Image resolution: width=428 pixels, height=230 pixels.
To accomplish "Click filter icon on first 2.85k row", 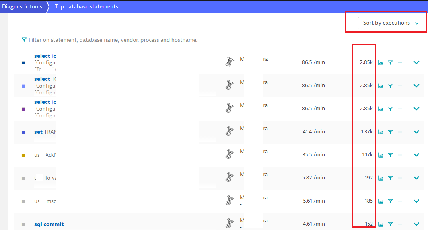I will tap(390, 62).
